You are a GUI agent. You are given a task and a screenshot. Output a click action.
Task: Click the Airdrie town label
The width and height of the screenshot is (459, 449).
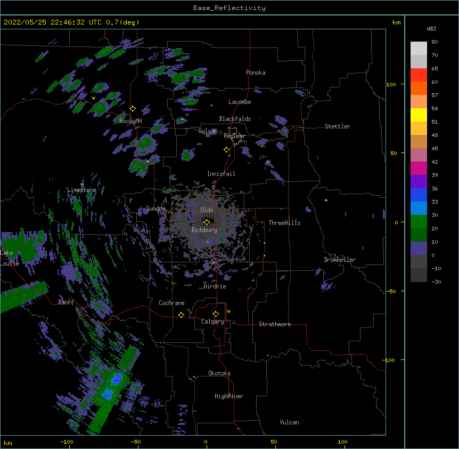[215, 286]
